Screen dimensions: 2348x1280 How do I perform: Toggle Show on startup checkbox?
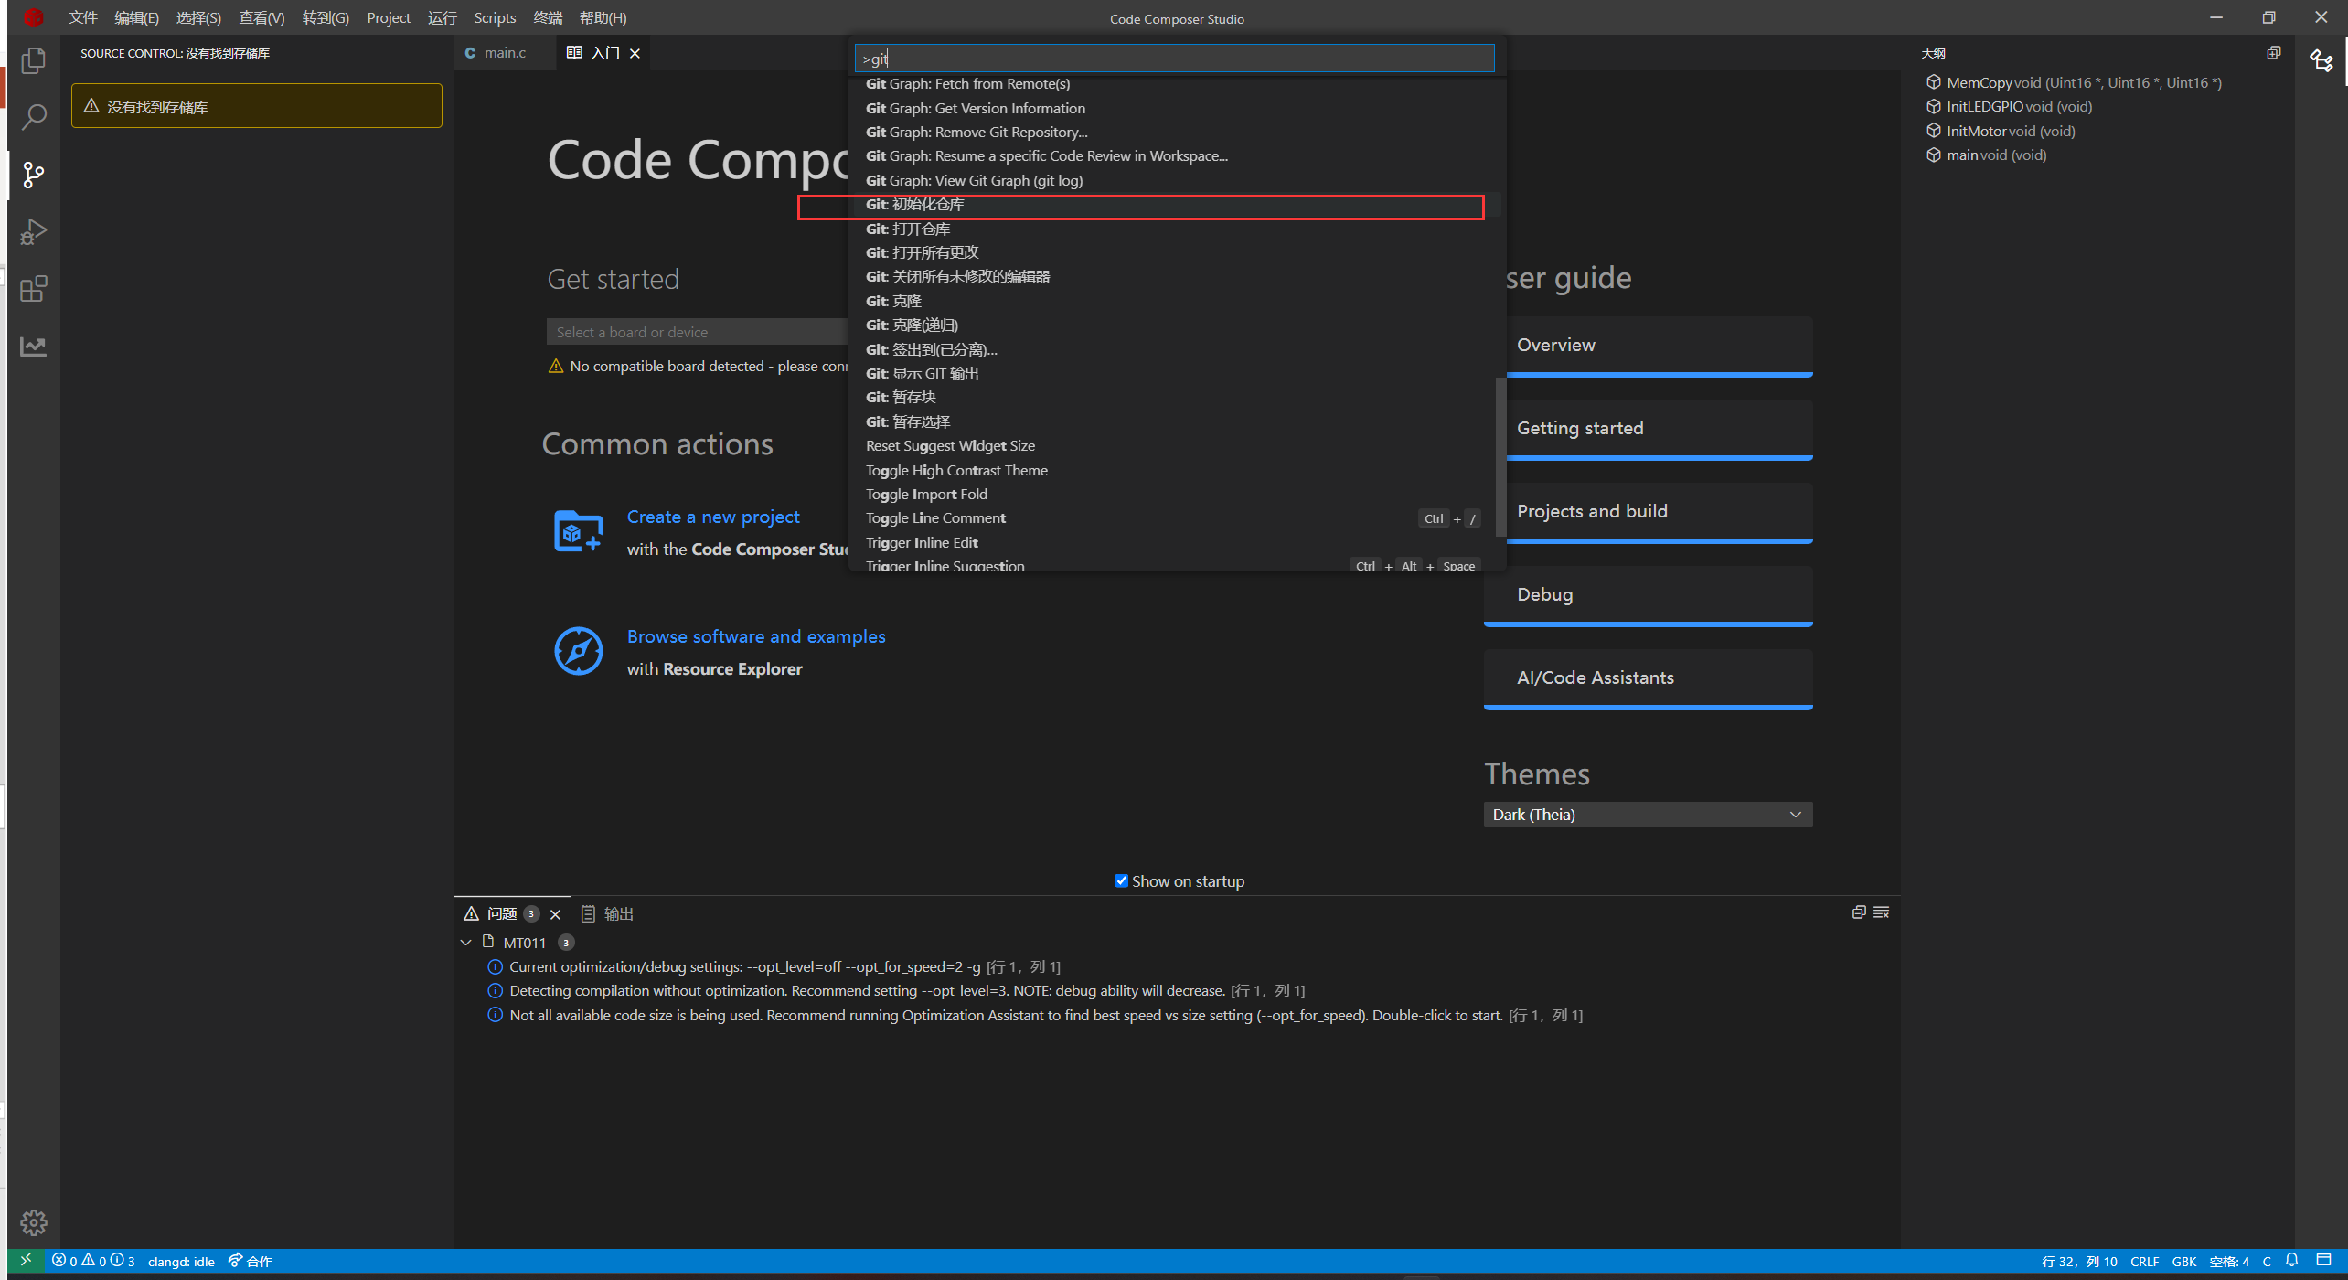1121,880
